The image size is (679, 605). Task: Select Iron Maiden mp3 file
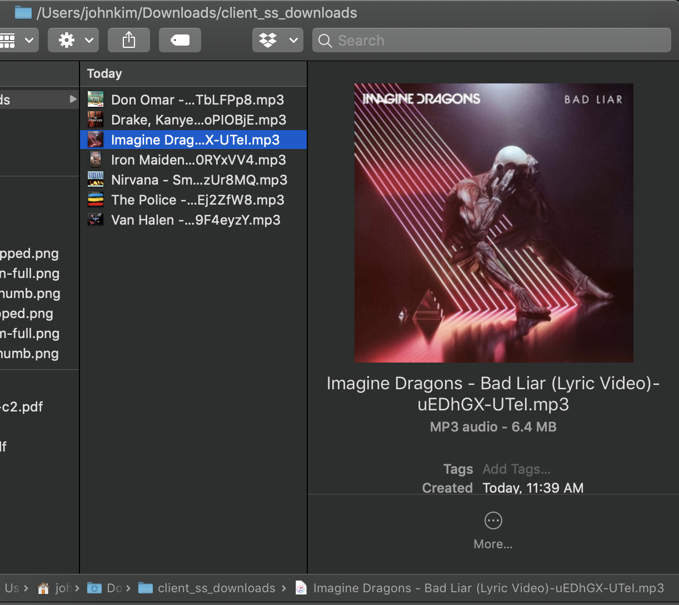tap(193, 160)
